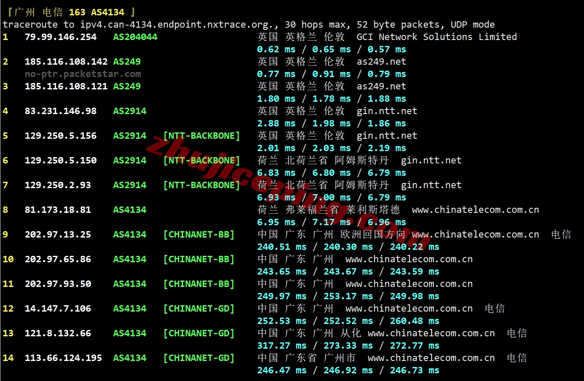Select the IP address 83.231.146.98 on hop 4

(60, 111)
